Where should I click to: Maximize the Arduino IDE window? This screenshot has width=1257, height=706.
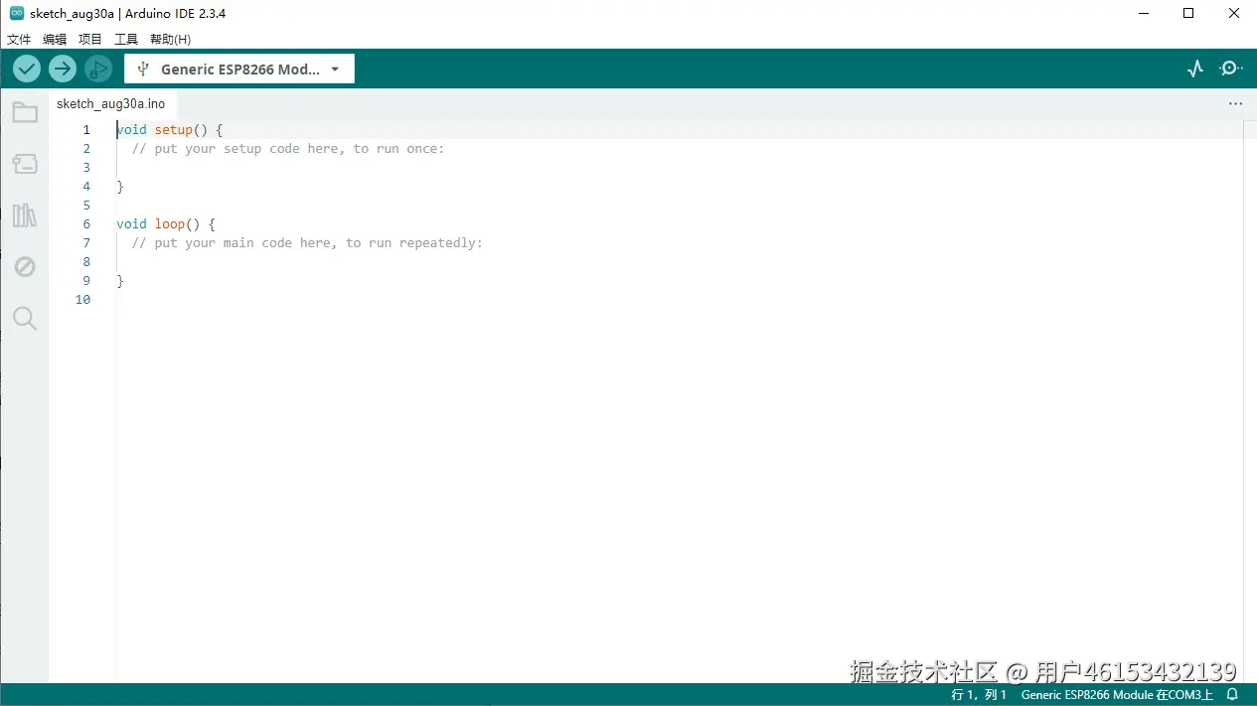tap(1188, 14)
